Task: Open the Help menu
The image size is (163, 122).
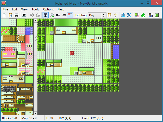Action: (61, 9)
